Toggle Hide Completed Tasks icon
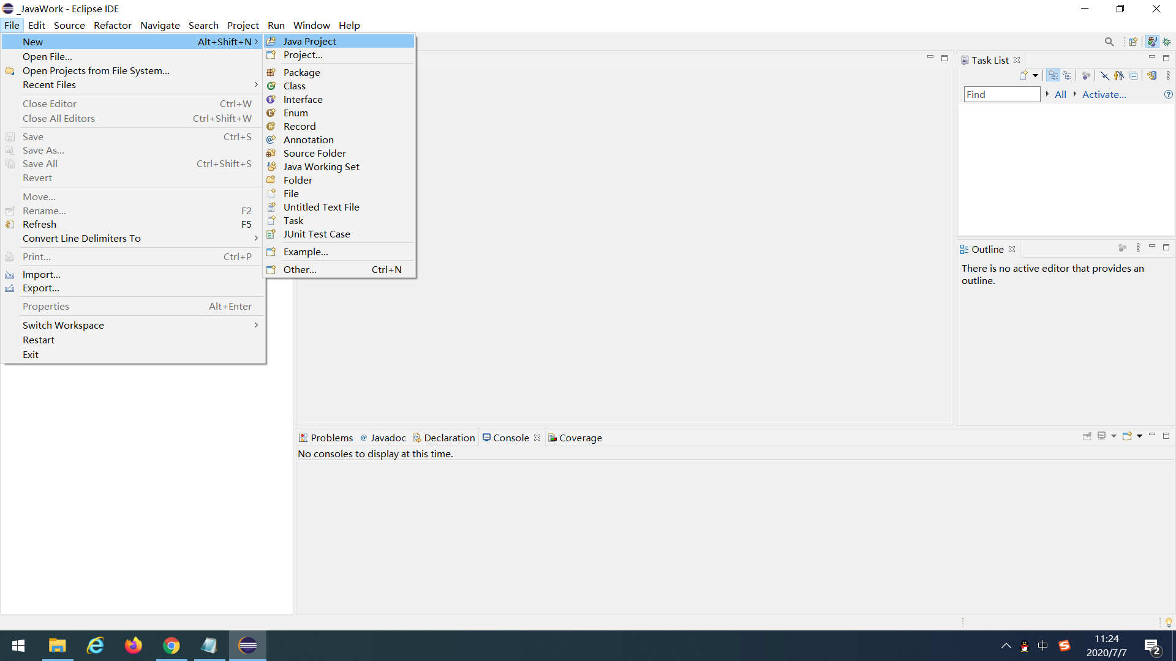The width and height of the screenshot is (1176, 661). (x=1104, y=75)
